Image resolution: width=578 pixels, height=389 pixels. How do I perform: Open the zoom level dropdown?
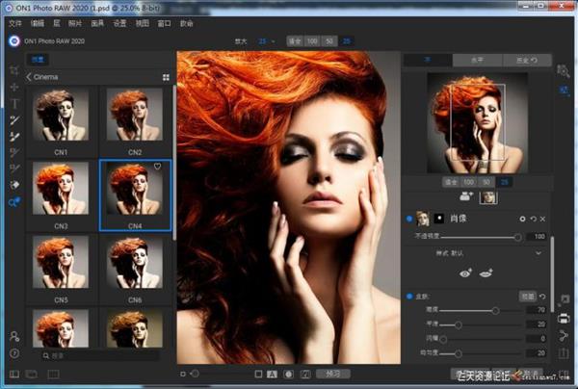click(270, 41)
